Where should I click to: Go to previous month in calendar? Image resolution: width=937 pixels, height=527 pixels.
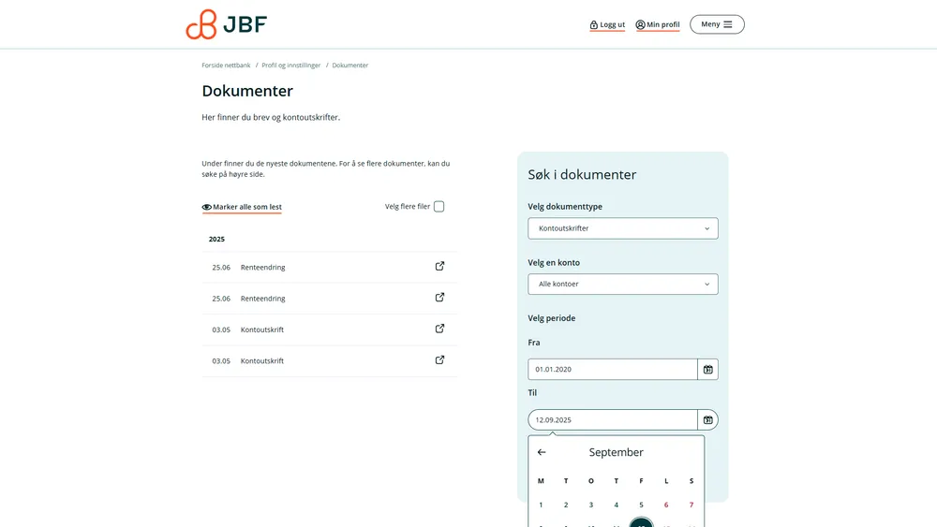pos(542,452)
